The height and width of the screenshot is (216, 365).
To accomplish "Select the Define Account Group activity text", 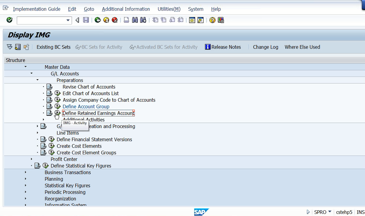I will coord(86,107).
